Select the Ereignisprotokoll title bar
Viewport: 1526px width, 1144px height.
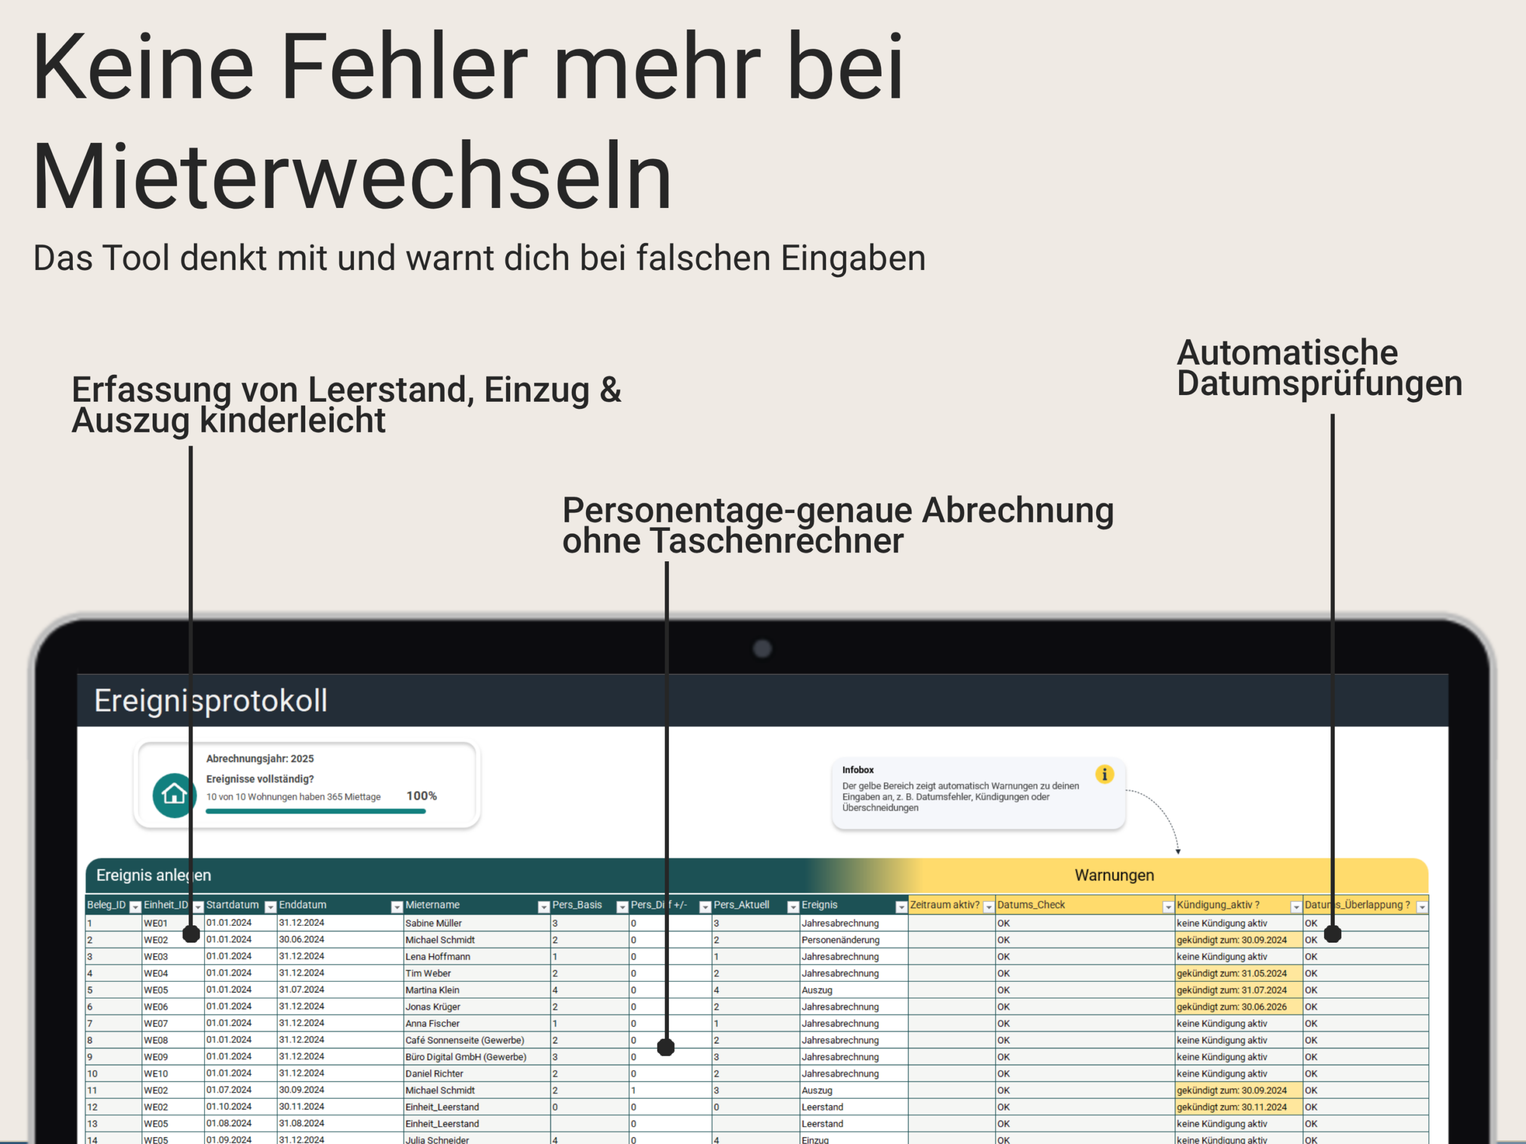pyautogui.click(x=211, y=700)
